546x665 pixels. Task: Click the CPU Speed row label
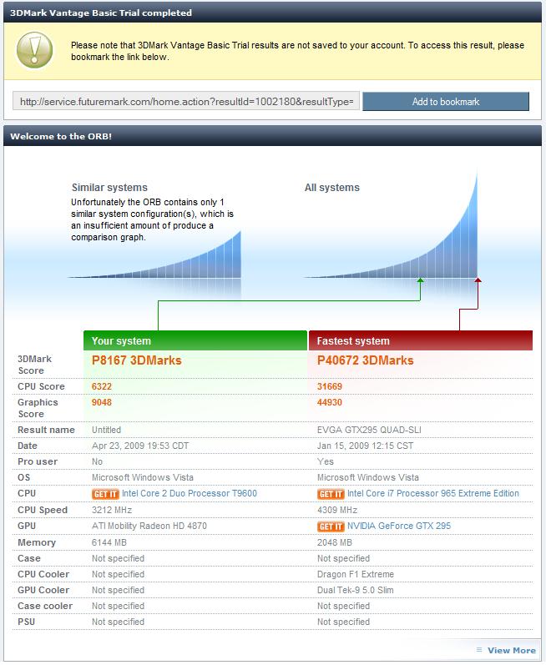tap(43, 510)
